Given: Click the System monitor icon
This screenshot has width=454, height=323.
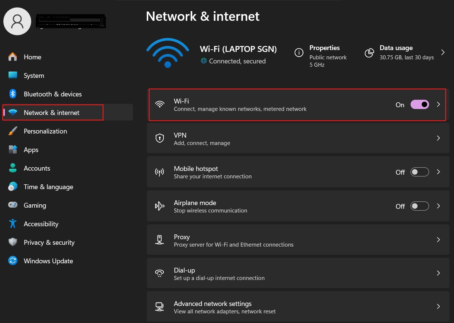Looking at the screenshot, I should (x=13, y=75).
